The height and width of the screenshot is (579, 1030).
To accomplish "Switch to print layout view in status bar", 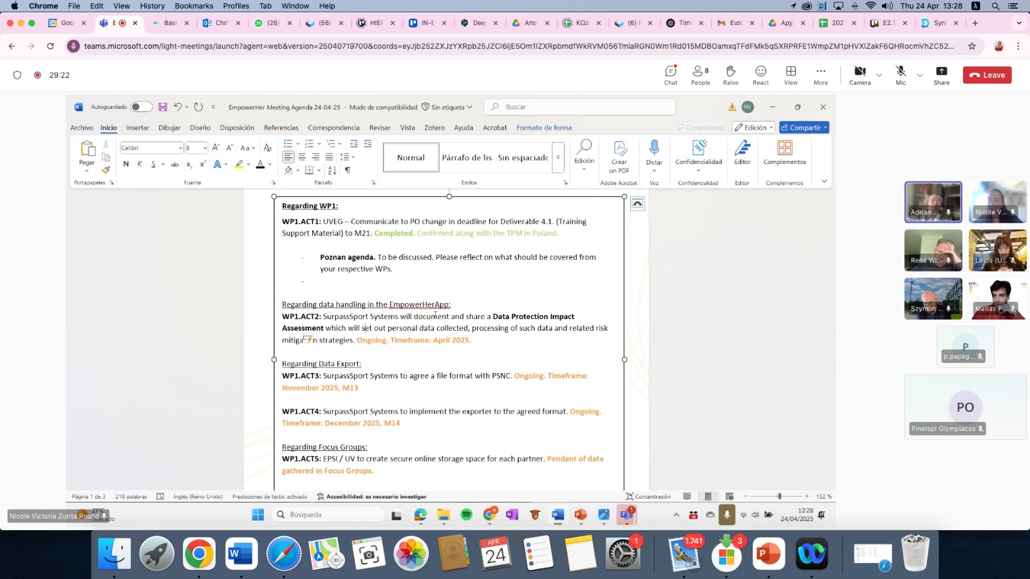I will point(708,496).
